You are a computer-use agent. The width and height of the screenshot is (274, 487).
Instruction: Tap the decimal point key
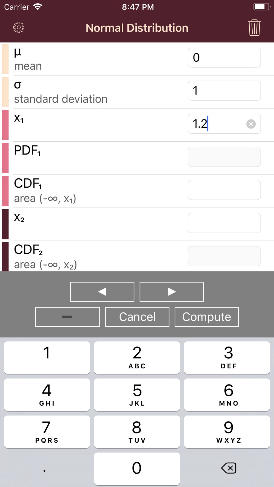click(45, 468)
